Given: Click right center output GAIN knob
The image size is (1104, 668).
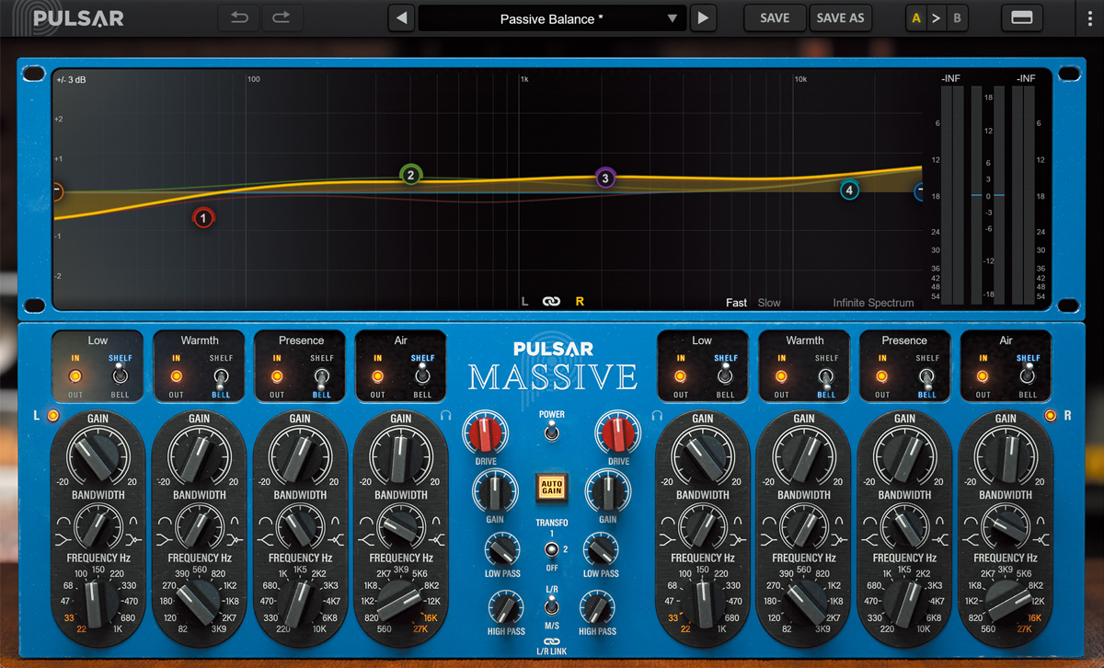Looking at the screenshot, I should click(x=607, y=490).
